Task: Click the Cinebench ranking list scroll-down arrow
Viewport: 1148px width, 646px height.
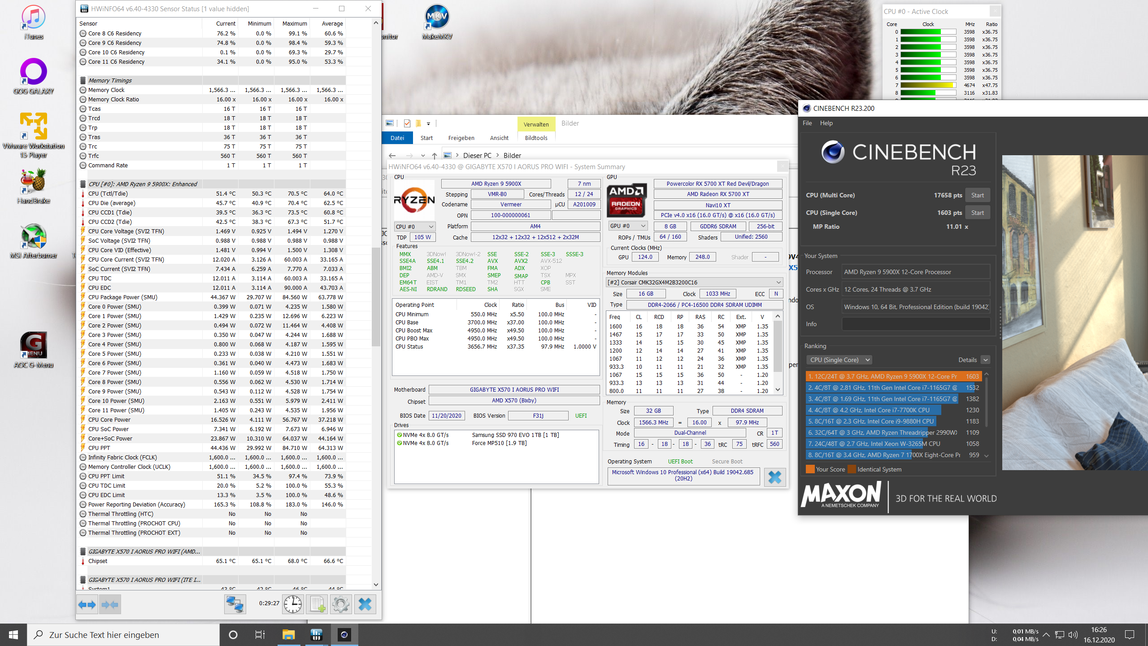Action: click(987, 455)
